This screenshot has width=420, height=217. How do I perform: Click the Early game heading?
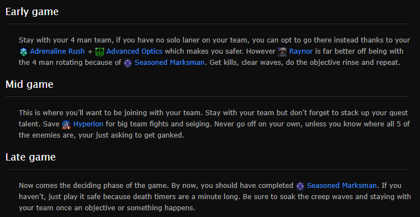32,12
